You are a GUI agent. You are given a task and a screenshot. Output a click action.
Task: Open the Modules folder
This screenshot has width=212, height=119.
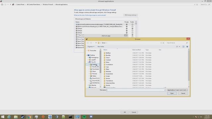point(108,71)
